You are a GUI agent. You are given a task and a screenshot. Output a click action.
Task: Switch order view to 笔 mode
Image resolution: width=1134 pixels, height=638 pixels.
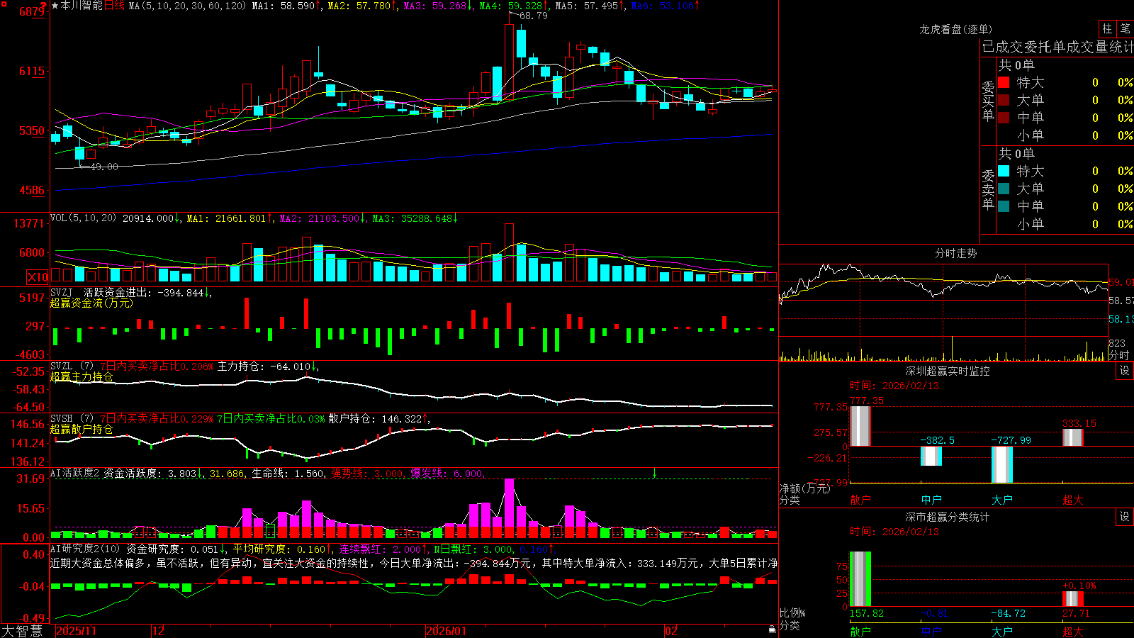click(x=1125, y=28)
